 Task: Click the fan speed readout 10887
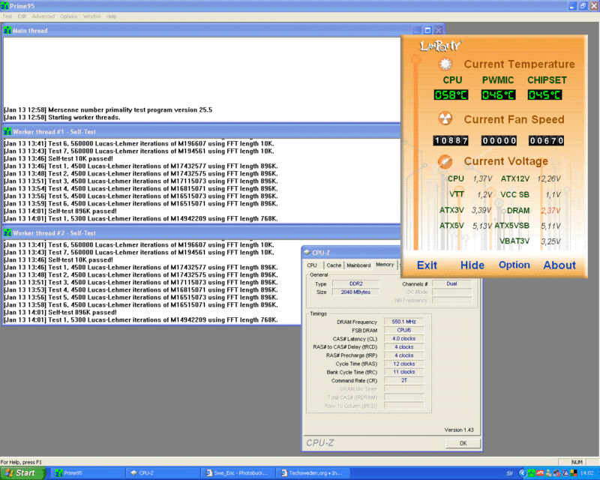click(451, 140)
